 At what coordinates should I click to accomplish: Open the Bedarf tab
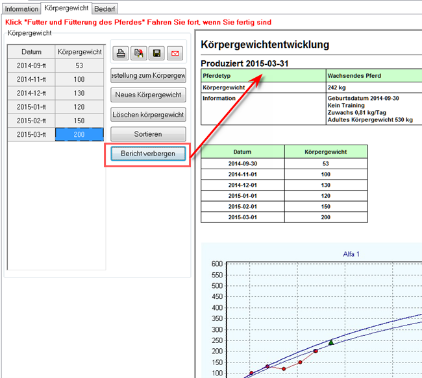pyautogui.click(x=105, y=9)
